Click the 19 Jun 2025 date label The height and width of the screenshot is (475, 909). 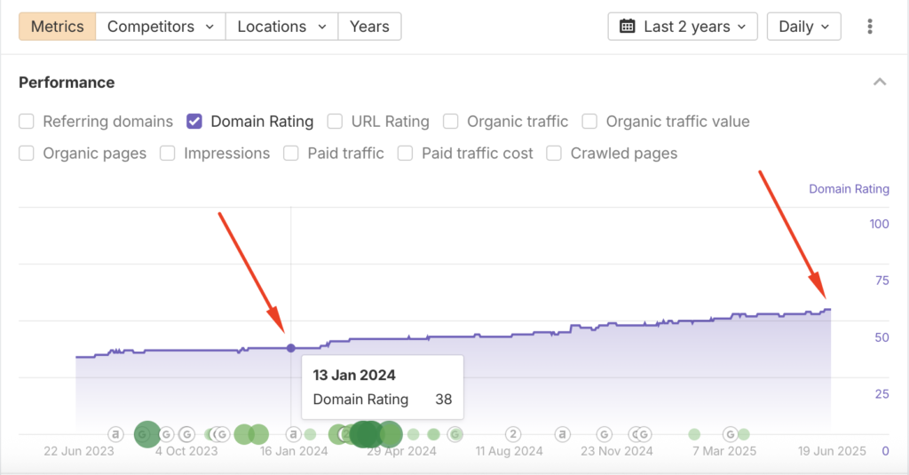(832, 451)
